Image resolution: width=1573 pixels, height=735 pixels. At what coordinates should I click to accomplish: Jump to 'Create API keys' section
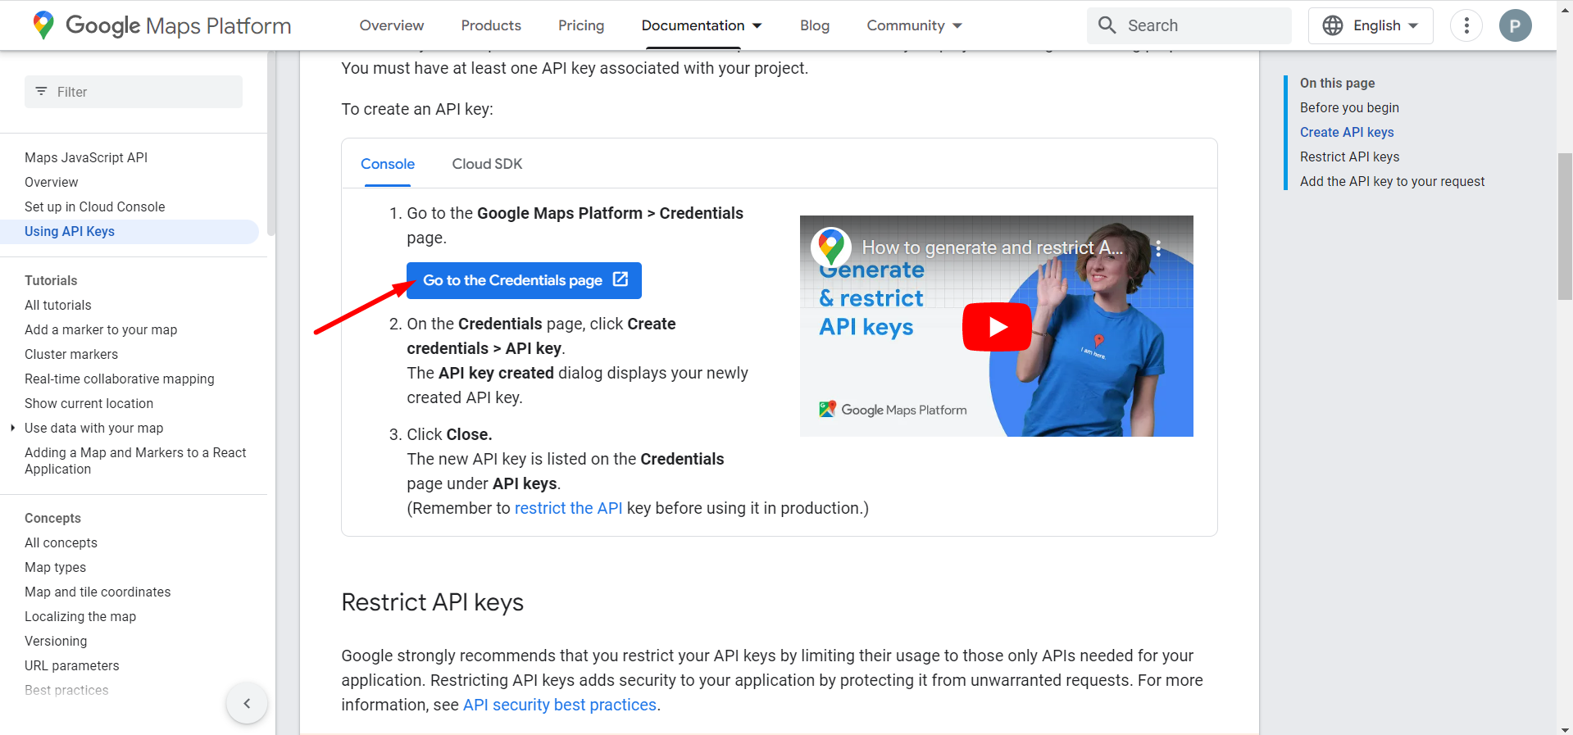1347,132
